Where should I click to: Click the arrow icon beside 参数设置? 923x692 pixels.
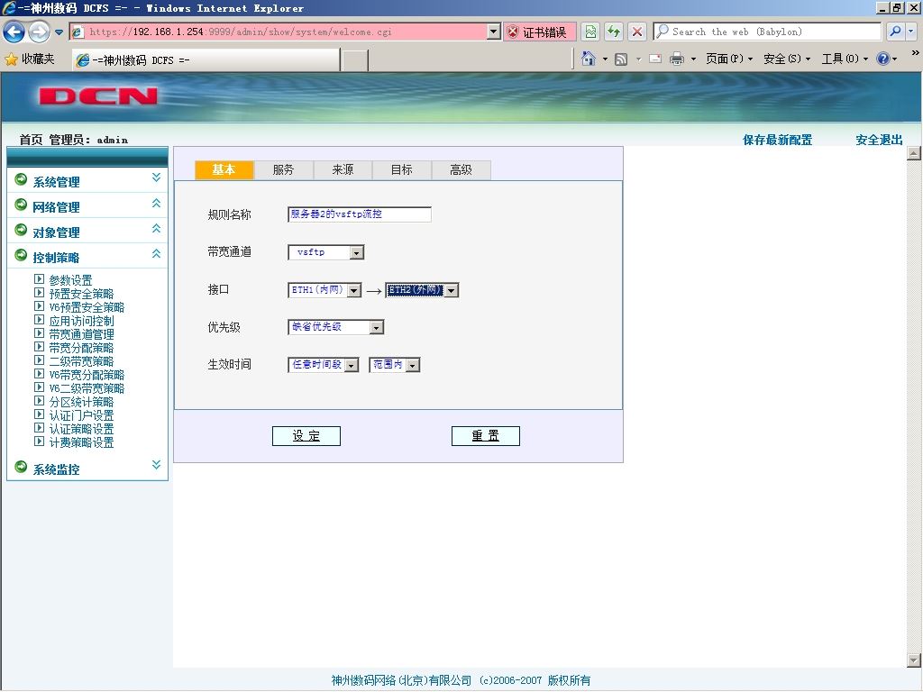[39, 279]
